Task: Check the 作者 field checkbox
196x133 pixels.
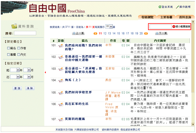Action: [19, 48]
